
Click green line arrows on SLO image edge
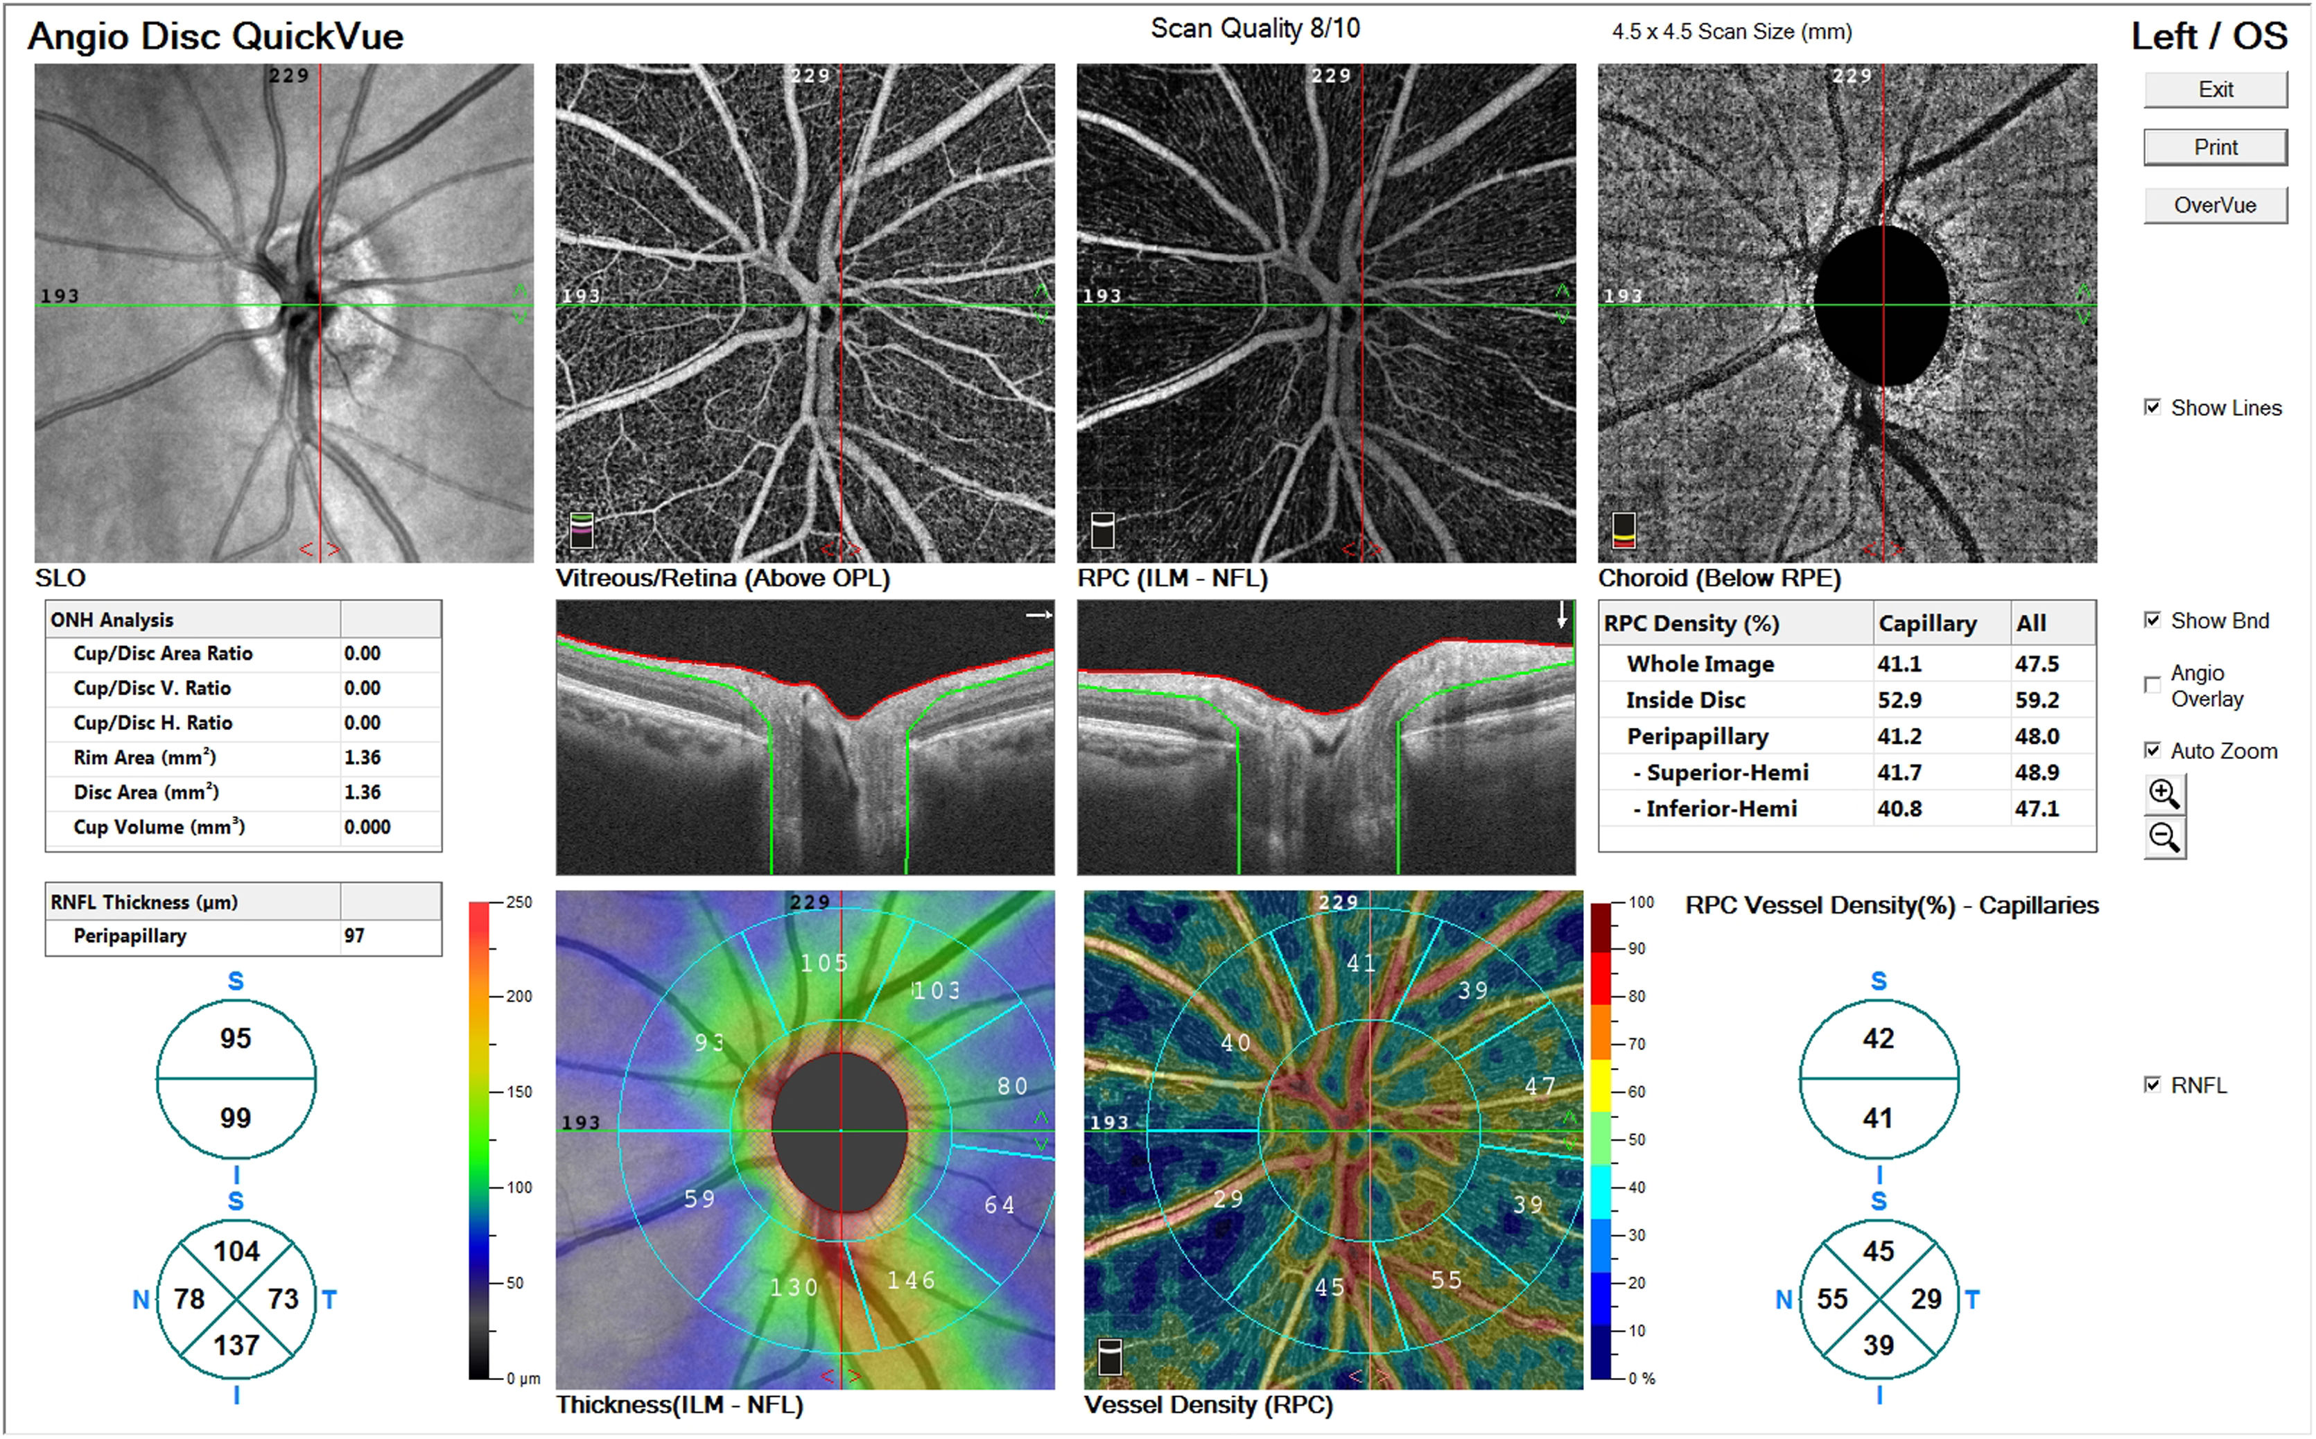click(519, 304)
